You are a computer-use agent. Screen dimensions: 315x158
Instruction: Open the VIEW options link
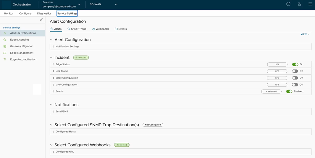[305, 34]
